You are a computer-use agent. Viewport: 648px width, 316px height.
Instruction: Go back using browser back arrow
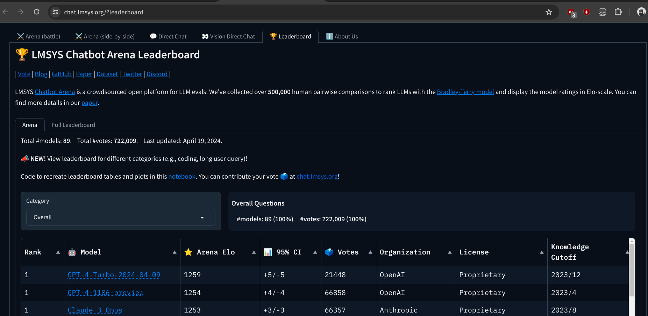5,12
